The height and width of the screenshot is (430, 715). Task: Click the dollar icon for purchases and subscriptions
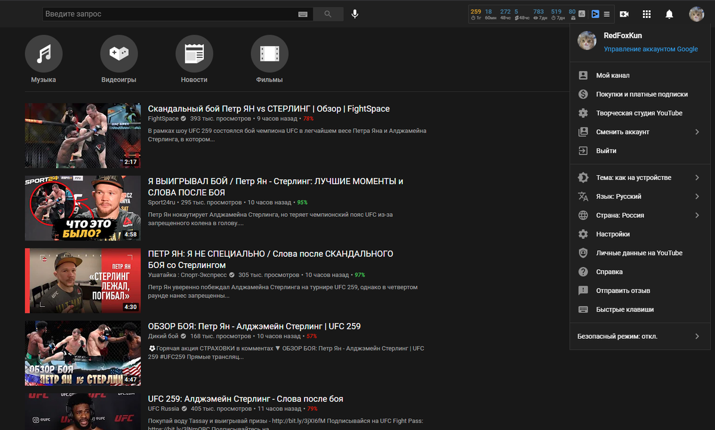583,94
